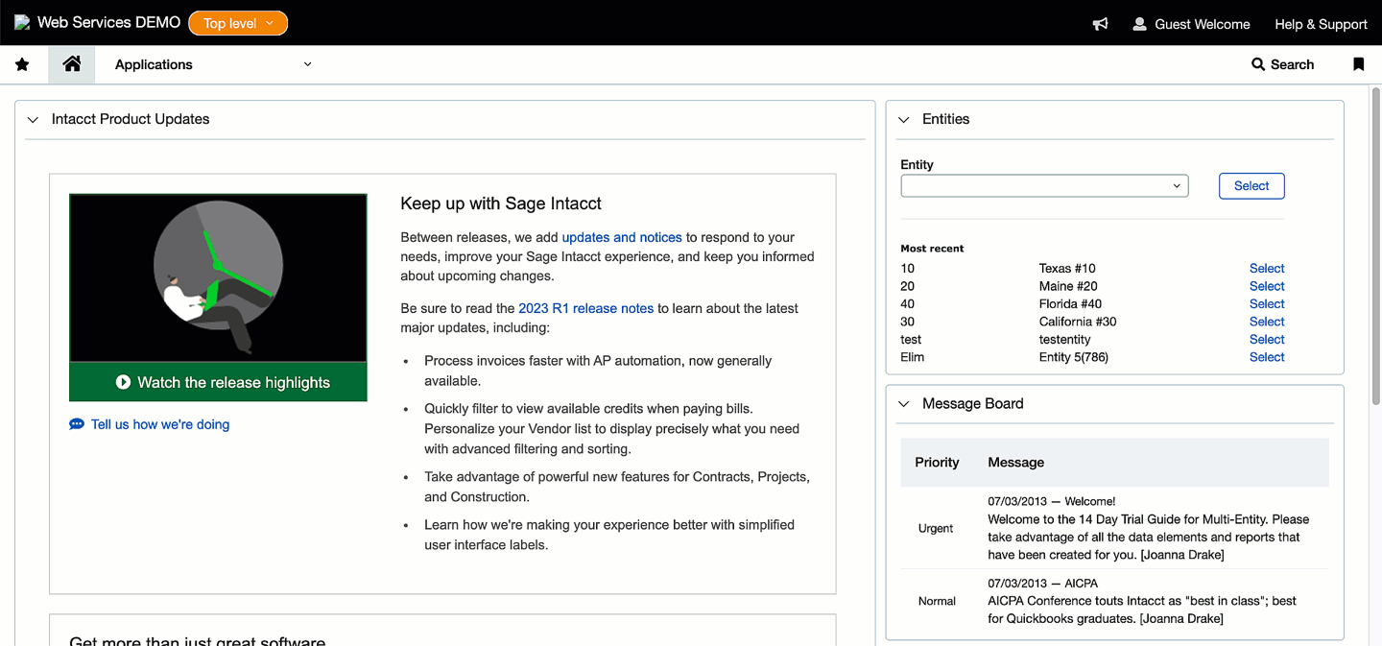Select the testentity entity
The image size is (1382, 646).
[x=1267, y=340]
